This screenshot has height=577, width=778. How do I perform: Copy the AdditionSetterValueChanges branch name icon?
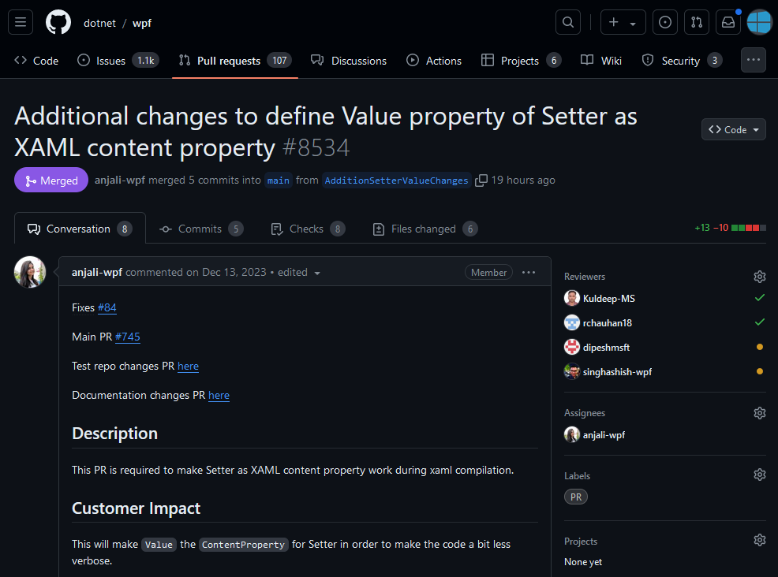coord(481,181)
